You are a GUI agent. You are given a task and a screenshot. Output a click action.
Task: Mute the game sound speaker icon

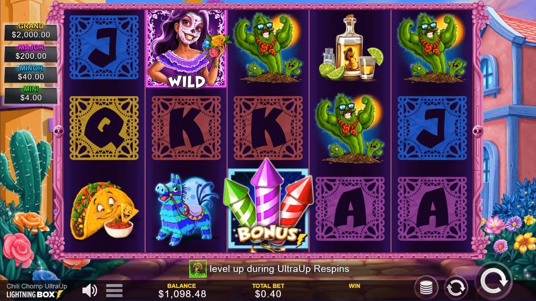pos(90,291)
